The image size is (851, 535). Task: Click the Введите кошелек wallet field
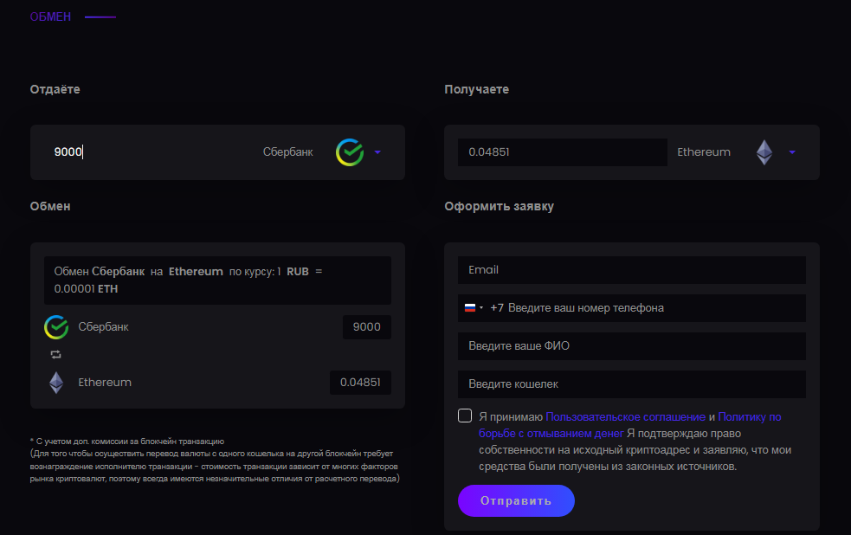(631, 384)
